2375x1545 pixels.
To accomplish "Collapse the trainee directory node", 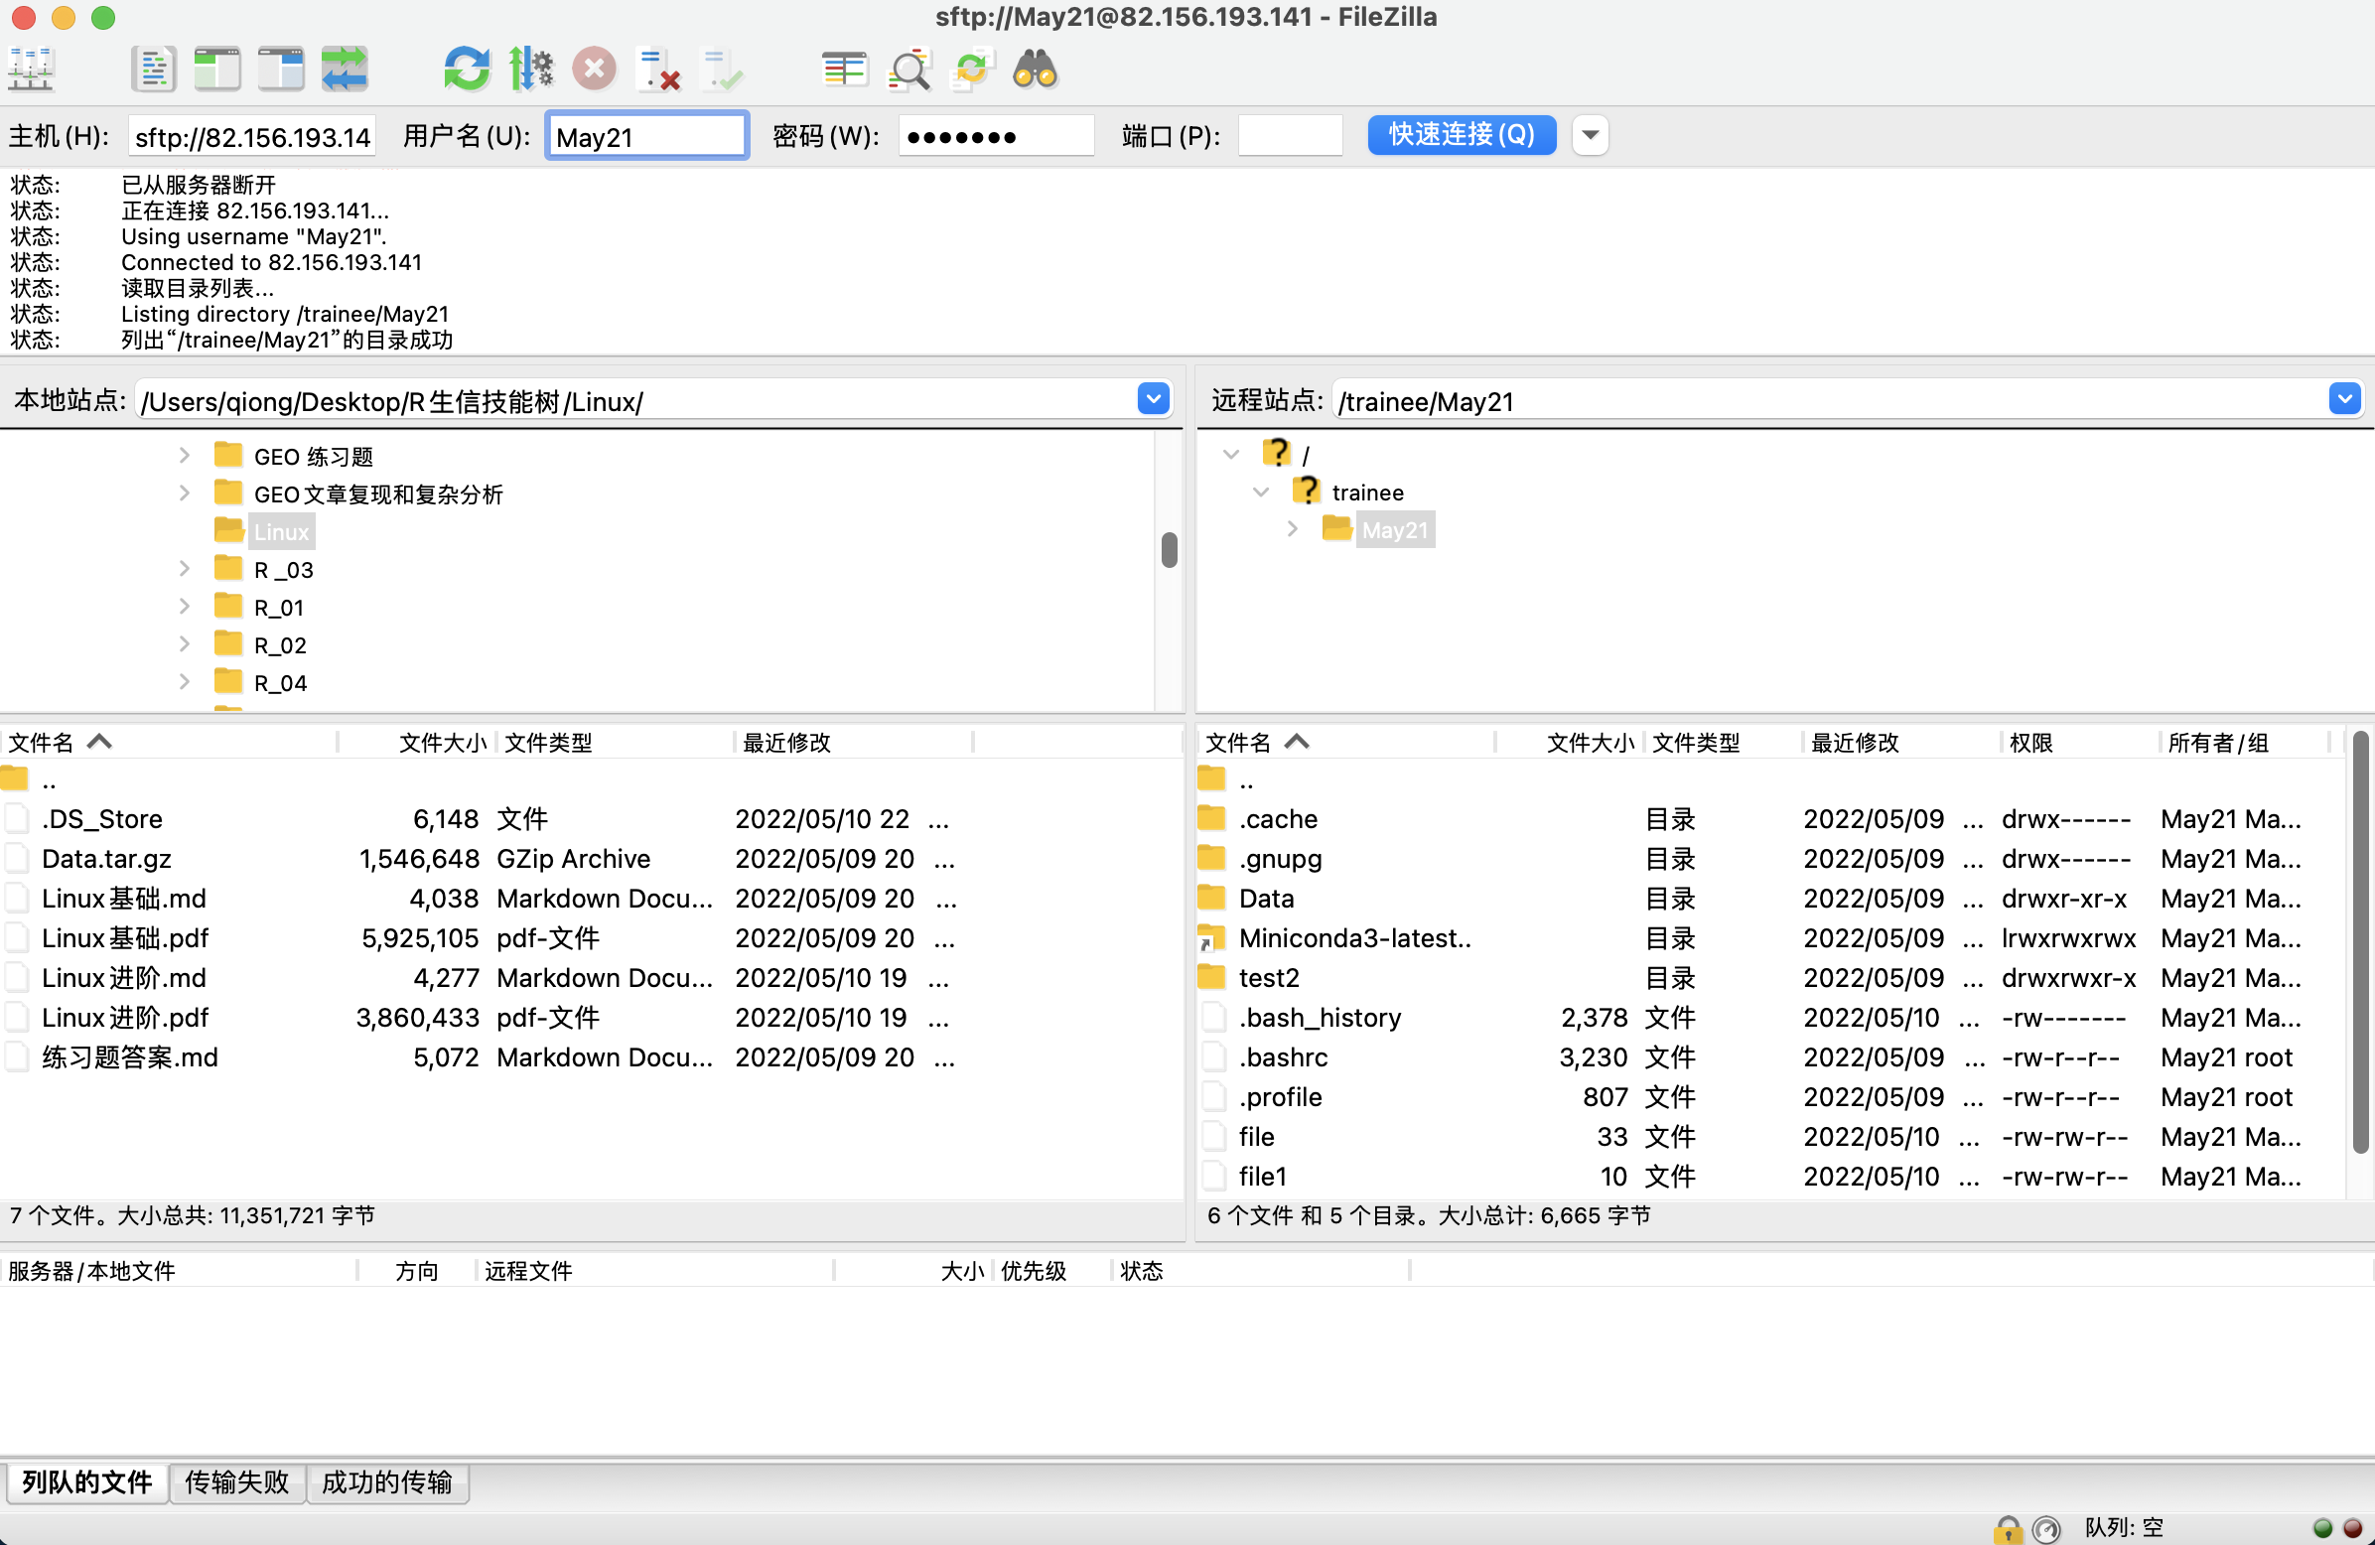I will pos(1261,492).
